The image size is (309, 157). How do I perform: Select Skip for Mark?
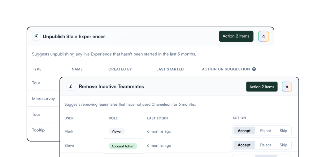(x=283, y=131)
